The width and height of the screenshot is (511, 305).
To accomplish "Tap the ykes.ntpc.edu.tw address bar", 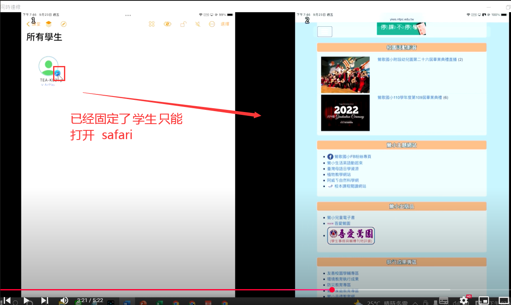I will [x=401, y=19].
